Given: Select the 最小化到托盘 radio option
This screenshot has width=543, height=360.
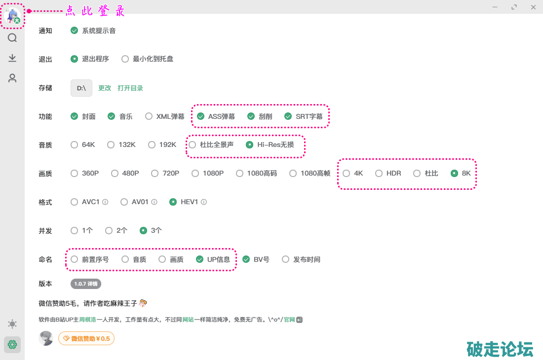Looking at the screenshot, I should tap(125, 59).
